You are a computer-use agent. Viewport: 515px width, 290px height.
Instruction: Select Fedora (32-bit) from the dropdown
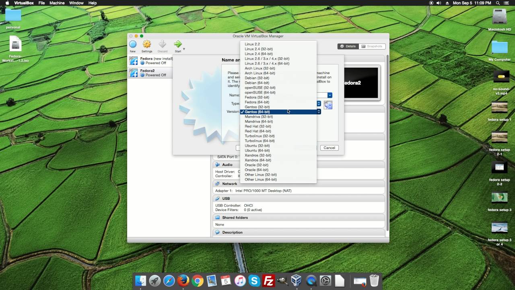(278, 97)
